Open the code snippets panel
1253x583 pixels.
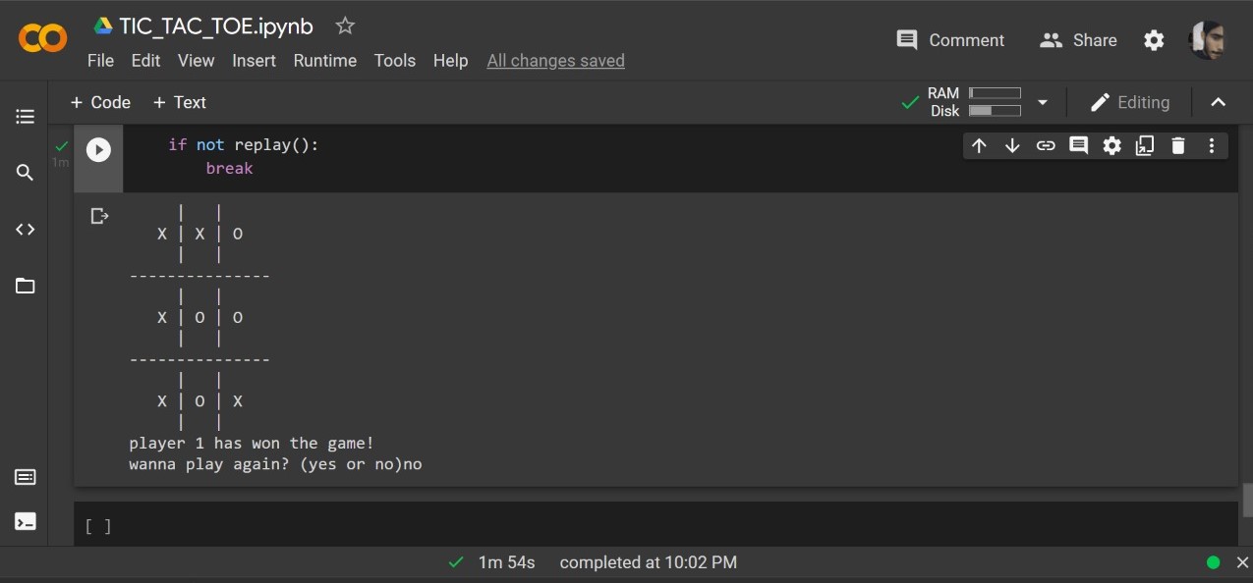pyautogui.click(x=25, y=229)
